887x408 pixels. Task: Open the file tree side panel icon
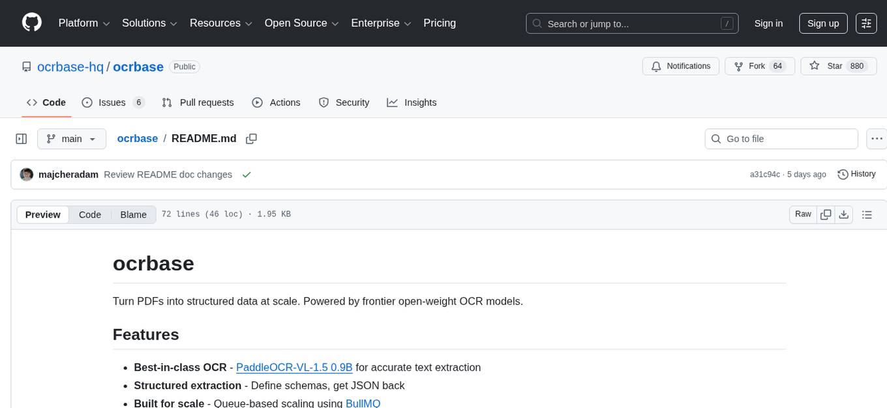point(21,138)
